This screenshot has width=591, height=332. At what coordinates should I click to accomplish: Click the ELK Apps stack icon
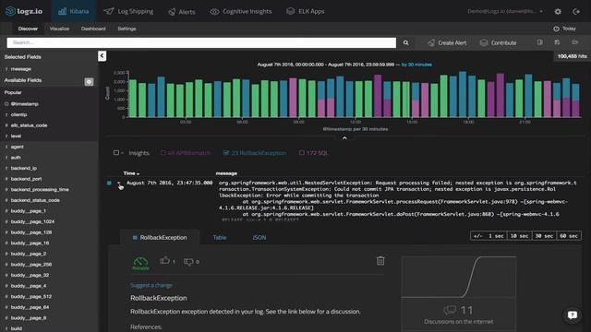(290, 11)
